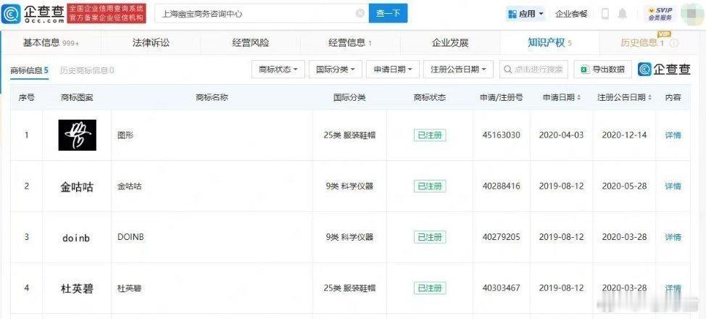Click 已注册 status in DOINB row
Screen dimensions: 706x319
click(430, 237)
